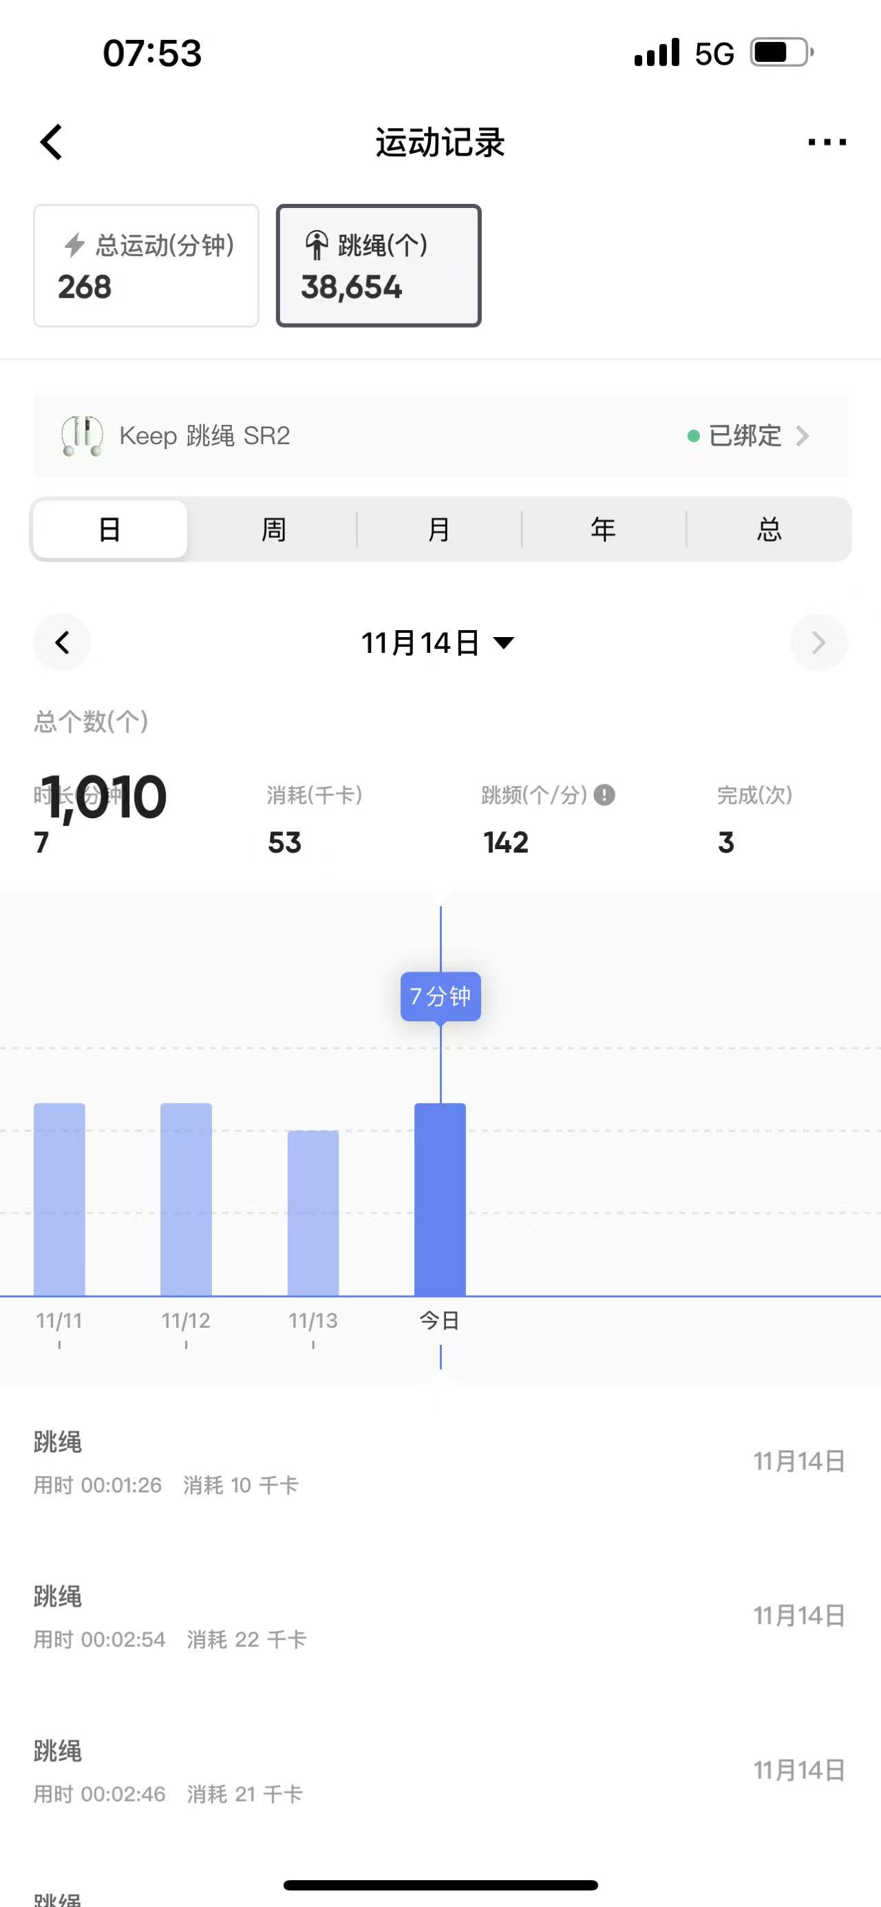Screen dimensions: 881x1907
Task: Tap the jump rope device icon
Action: point(81,435)
